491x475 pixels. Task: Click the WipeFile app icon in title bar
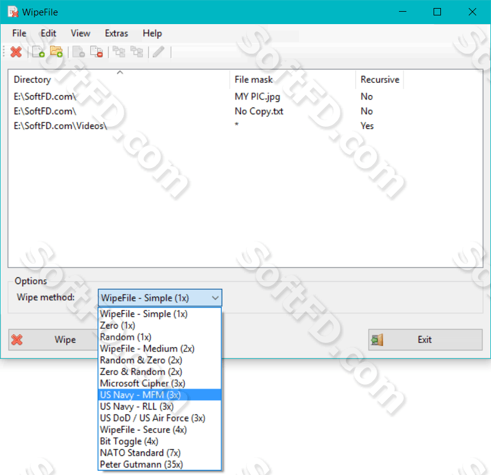(13, 12)
